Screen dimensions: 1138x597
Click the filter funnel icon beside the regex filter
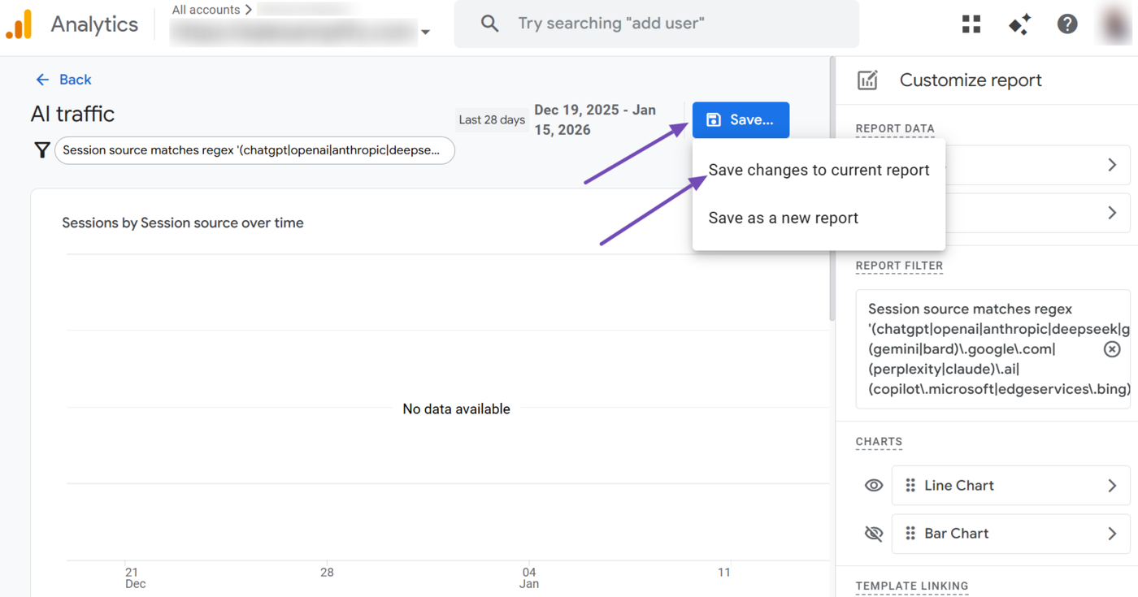[41, 150]
